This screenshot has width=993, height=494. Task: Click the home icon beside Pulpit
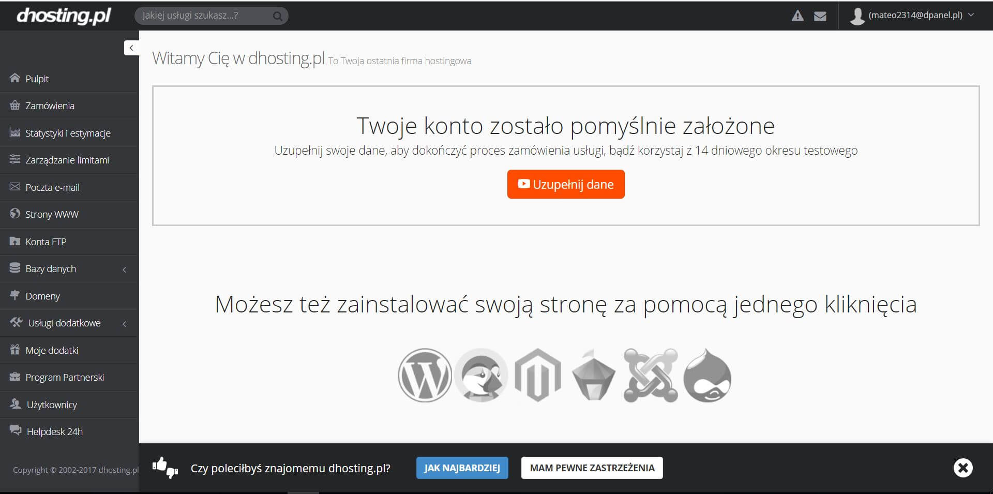click(15, 78)
